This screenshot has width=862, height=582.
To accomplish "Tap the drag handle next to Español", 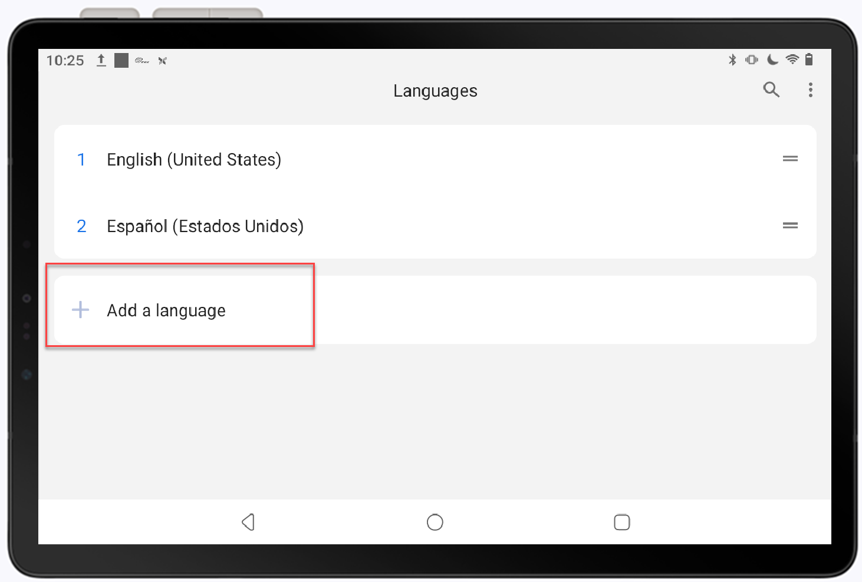I will [791, 225].
